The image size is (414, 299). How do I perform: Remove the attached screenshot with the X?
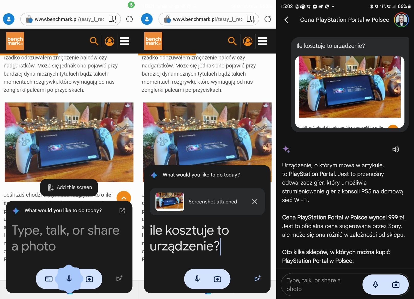point(255,202)
